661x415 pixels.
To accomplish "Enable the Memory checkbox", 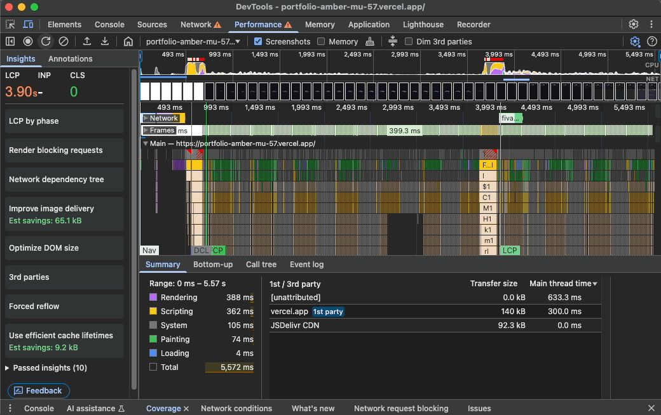I will (x=322, y=42).
